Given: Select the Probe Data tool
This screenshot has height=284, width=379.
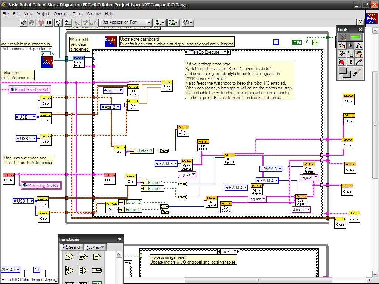Looking at the screenshot, I should (351, 62).
